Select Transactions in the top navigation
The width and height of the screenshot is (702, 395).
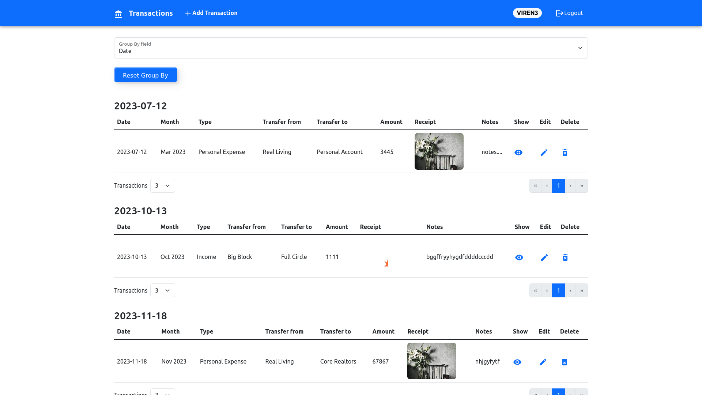(x=150, y=13)
